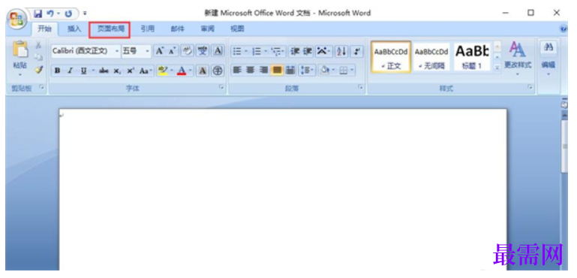The width and height of the screenshot is (577, 278).
Task: Toggle justify text alignment
Action: [277, 70]
